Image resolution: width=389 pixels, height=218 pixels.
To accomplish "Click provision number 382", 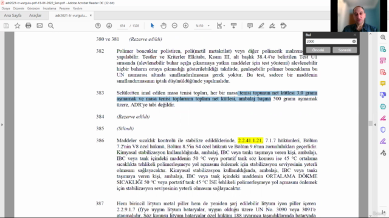I will [x=100, y=51].
